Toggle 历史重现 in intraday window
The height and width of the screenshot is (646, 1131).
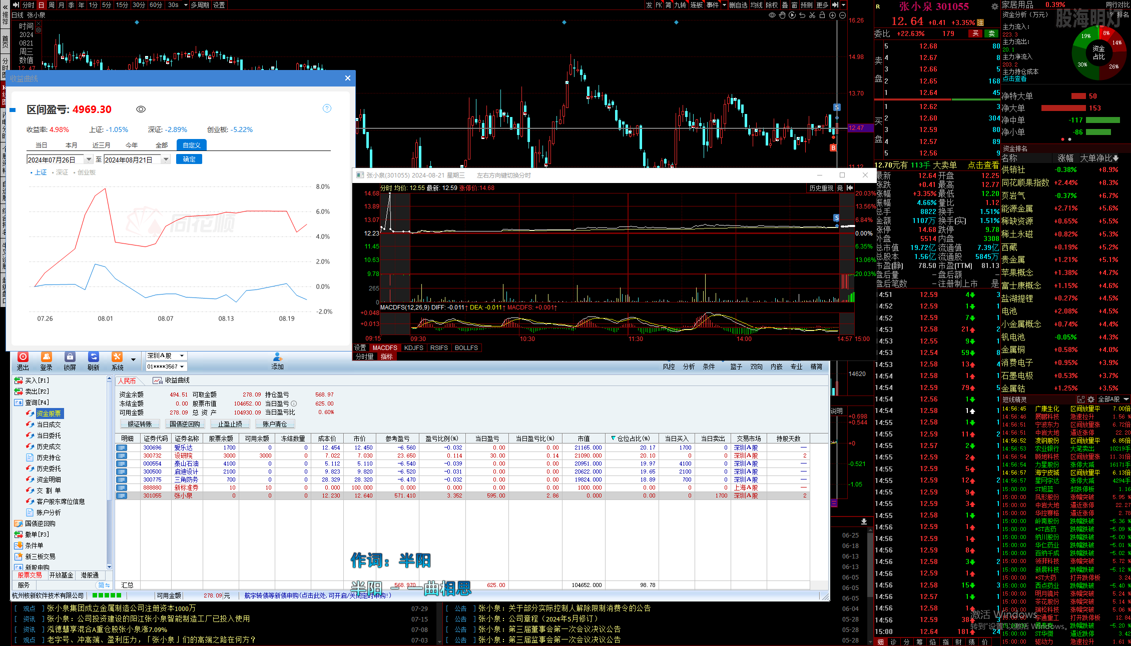point(821,188)
